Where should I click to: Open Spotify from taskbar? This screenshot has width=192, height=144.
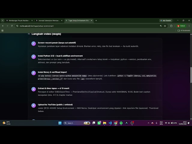(121, 123)
